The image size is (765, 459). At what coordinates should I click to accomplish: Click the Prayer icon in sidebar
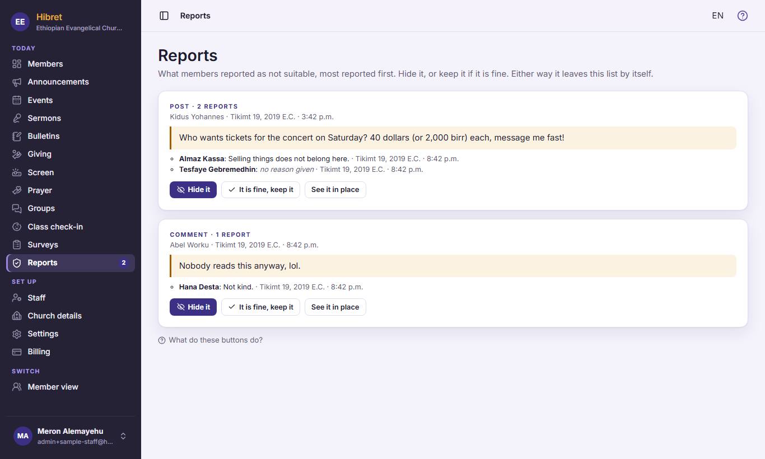point(17,190)
